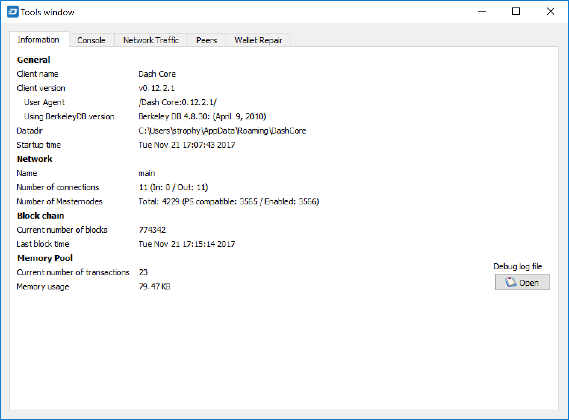Click the Network section's 'Name' label
This screenshot has width=569, height=420.
tap(27, 173)
